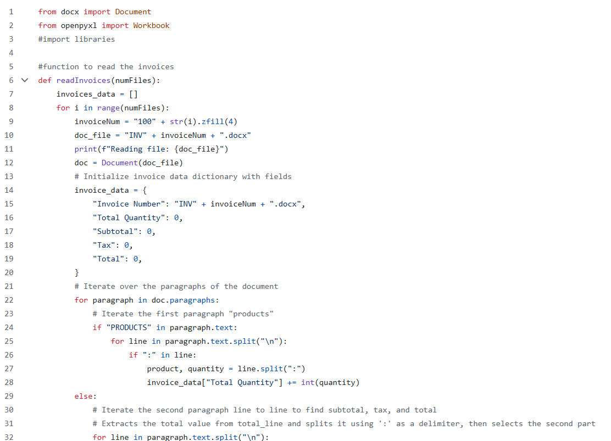Screen dimensions: 611x441
Task: Click the print 'Reading file' statement
Action: 151,149
